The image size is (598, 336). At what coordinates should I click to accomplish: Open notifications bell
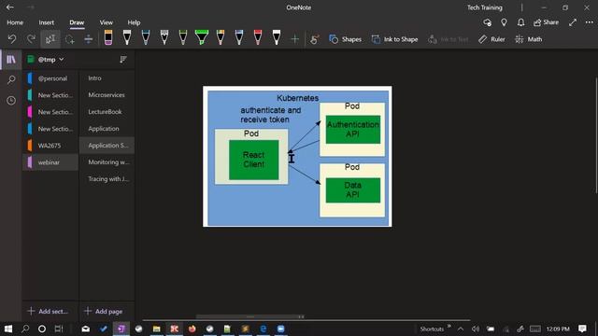point(520,22)
